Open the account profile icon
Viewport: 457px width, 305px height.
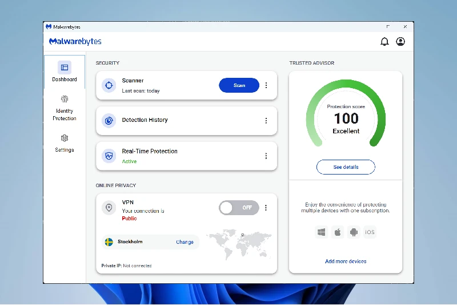click(x=400, y=41)
